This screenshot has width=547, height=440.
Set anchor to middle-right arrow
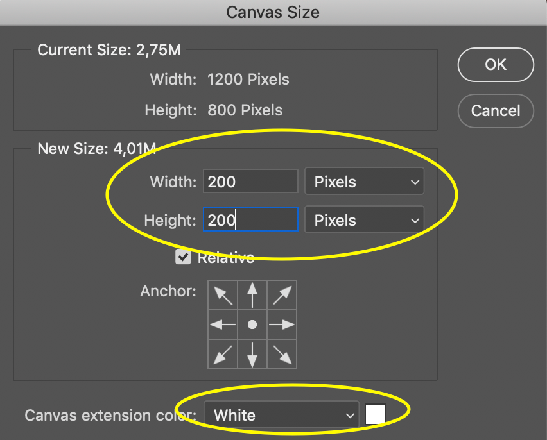(x=282, y=325)
